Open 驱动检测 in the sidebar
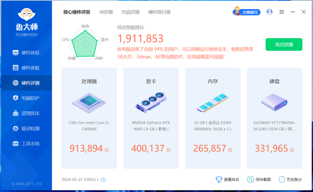Viewport: 313px width, 192px height. pyautogui.click(x=27, y=128)
